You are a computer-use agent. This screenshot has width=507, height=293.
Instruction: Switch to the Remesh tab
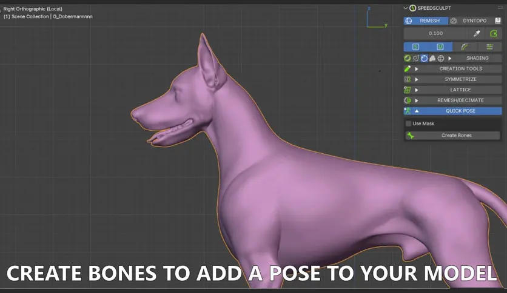(x=426, y=21)
